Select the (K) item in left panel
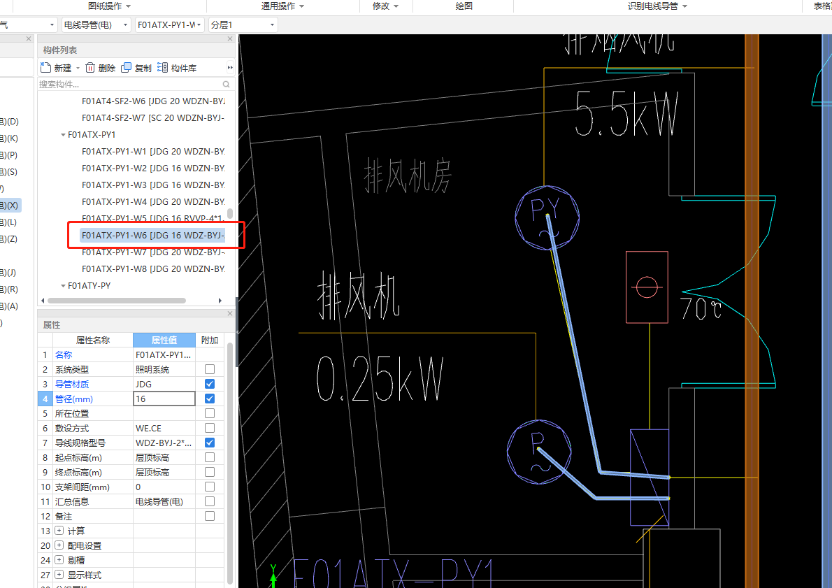Viewport: 832px width, 588px height. (10, 138)
